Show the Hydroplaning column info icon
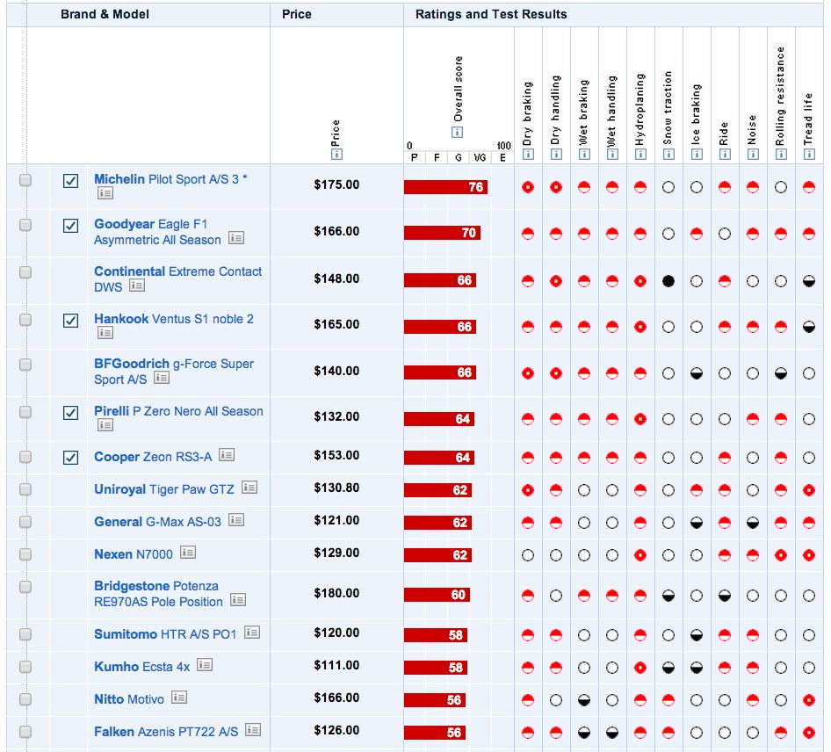 (640, 155)
